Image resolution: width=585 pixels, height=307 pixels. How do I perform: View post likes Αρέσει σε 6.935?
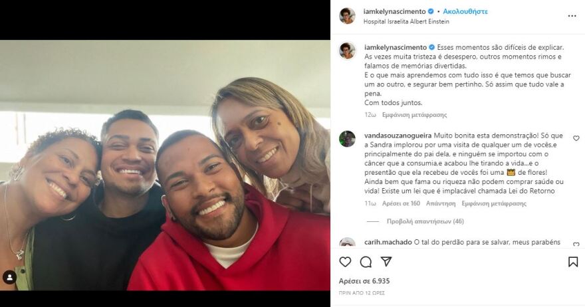[364, 281]
